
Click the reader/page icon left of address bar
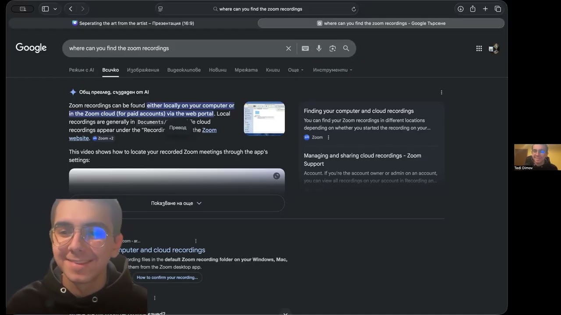[160, 9]
